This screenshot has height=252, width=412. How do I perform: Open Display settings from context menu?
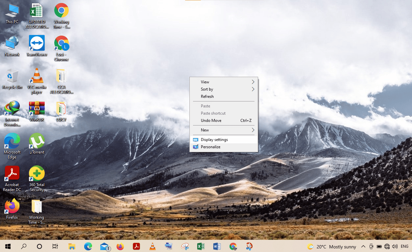tap(224, 140)
